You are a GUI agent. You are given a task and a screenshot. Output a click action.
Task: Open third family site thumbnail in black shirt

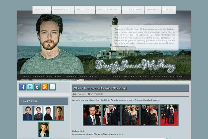(49, 113)
